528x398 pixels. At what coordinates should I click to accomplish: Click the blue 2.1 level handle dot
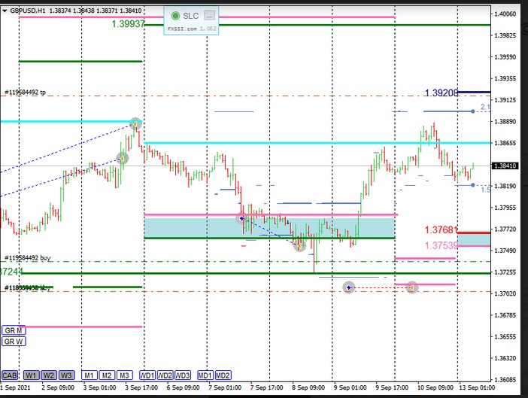472,111
